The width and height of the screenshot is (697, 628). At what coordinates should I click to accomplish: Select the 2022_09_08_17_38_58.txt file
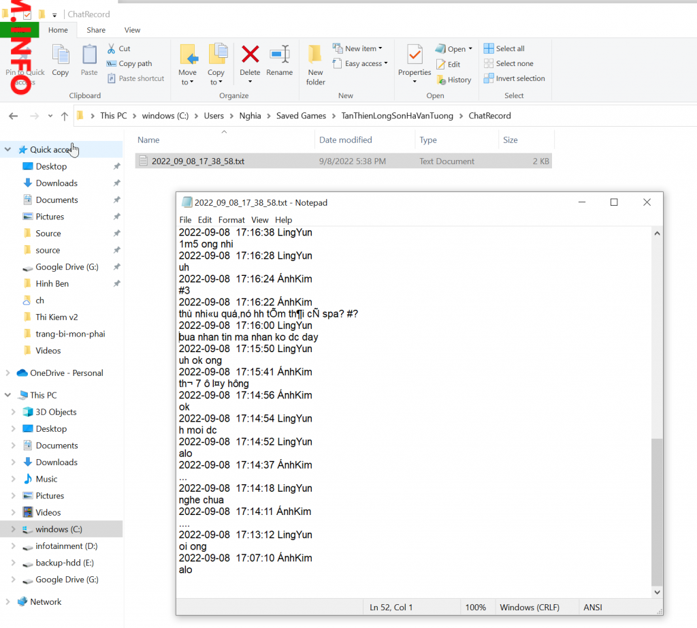pyautogui.click(x=198, y=161)
